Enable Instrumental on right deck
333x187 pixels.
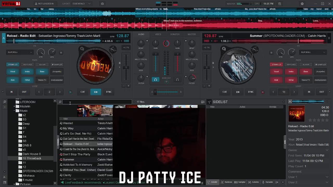pos(321,80)
